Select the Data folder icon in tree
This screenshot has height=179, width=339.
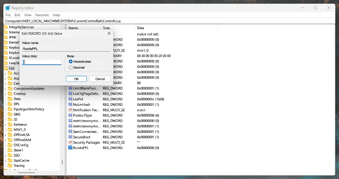coord(10,99)
